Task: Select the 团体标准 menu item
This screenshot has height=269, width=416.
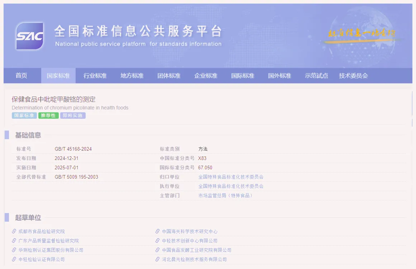Action: [169, 76]
